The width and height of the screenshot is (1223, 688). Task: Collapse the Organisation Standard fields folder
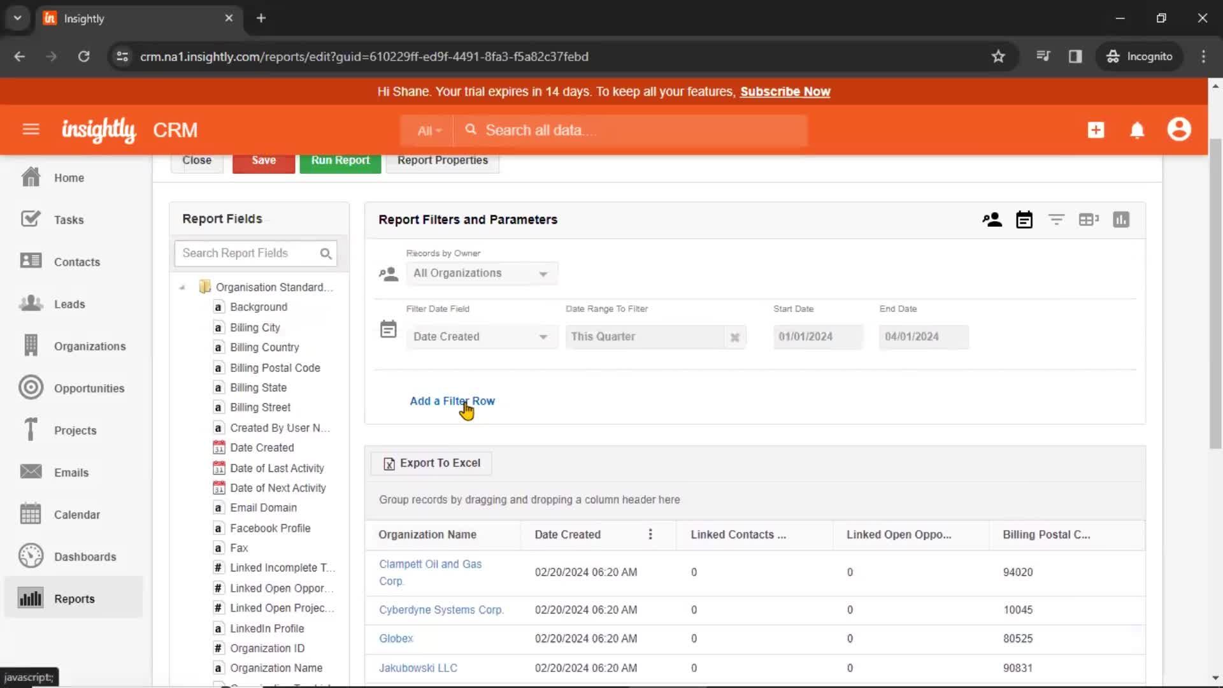click(182, 287)
